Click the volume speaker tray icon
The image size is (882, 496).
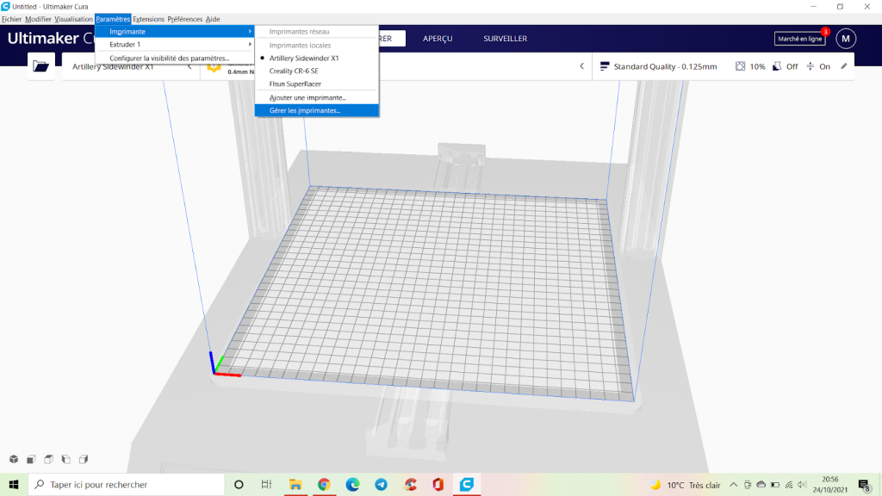pyautogui.click(x=802, y=485)
